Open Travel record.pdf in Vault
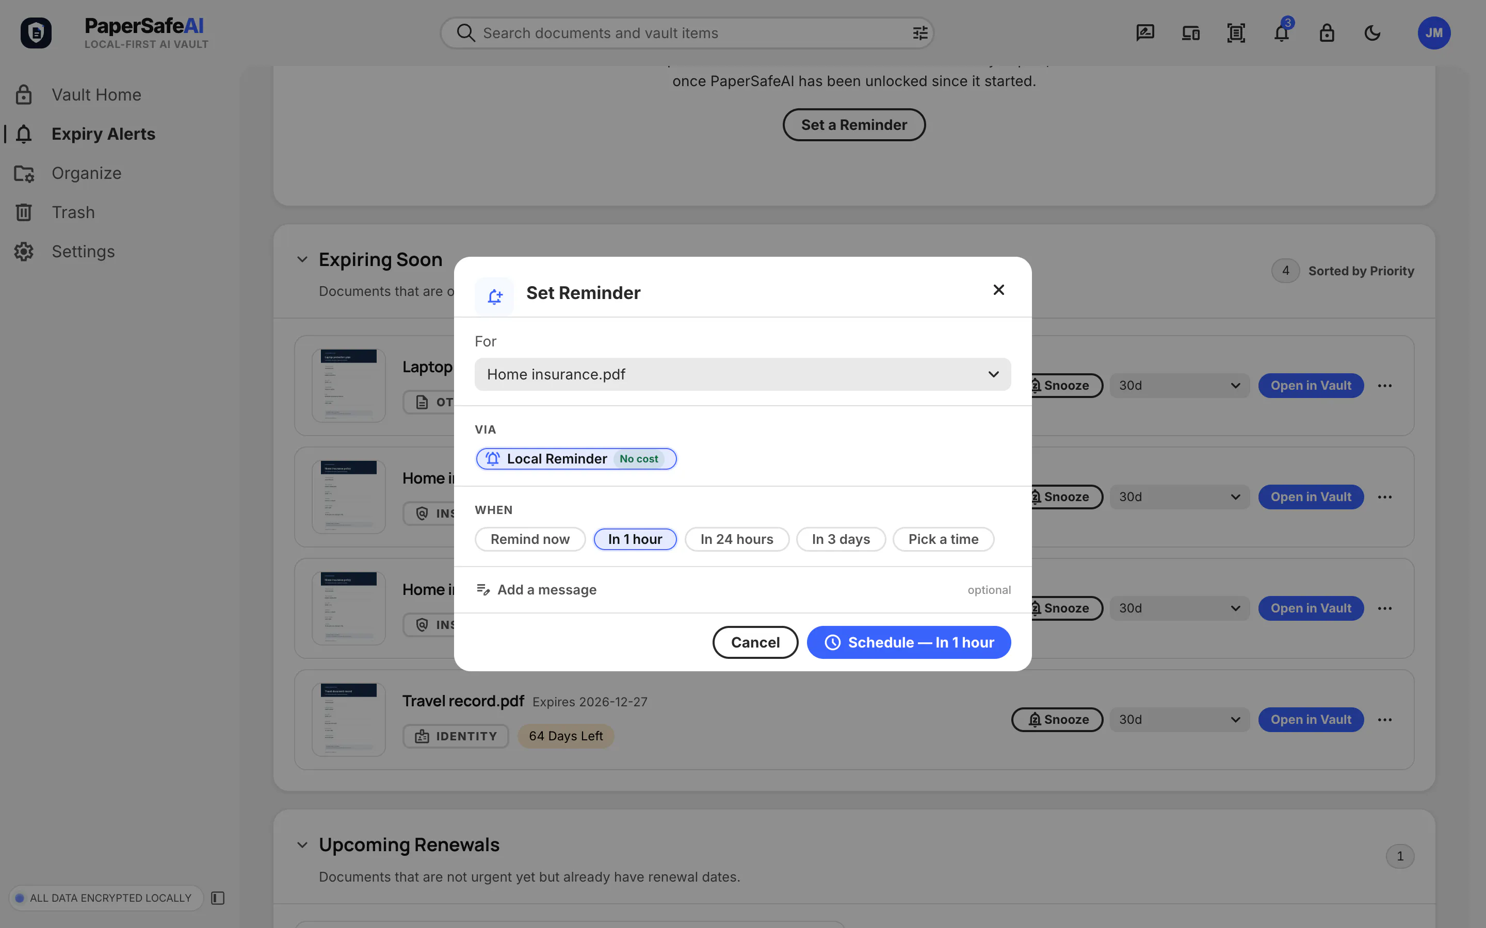The image size is (1486, 928). [x=1311, y=719]
